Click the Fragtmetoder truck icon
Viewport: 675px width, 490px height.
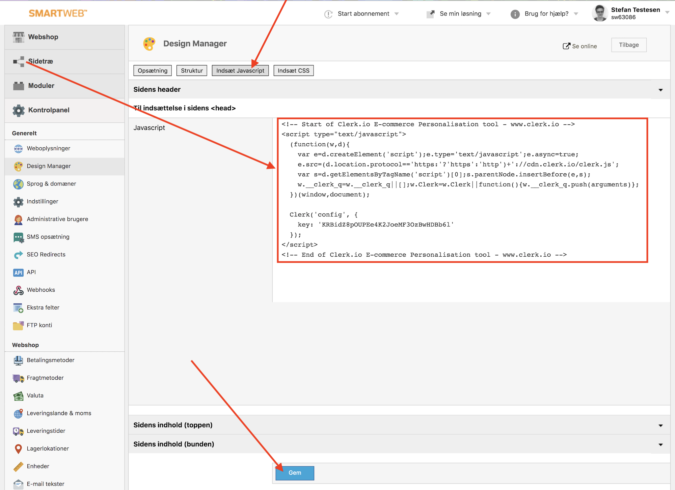[18, 378]
